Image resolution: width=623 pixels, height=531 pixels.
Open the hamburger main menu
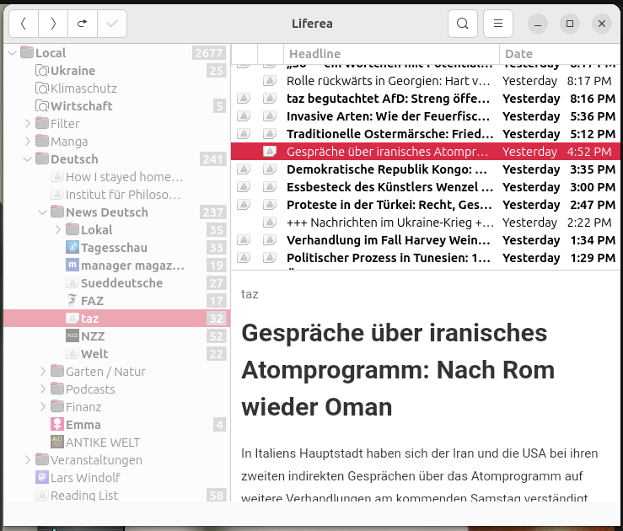point(498,24)
